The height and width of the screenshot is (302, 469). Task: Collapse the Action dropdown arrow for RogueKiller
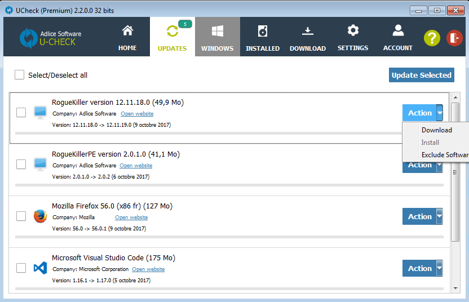[439, 113]
